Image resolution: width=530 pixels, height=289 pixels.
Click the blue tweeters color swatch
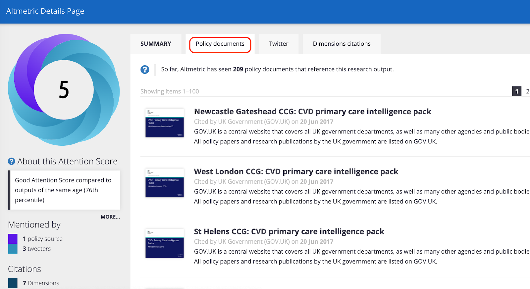(x=13, y=249)
